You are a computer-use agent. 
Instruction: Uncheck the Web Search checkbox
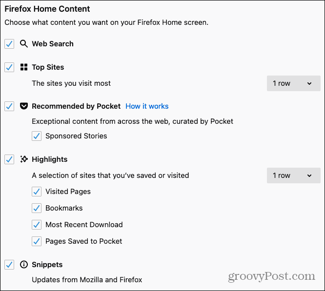[x=9, y=44]
